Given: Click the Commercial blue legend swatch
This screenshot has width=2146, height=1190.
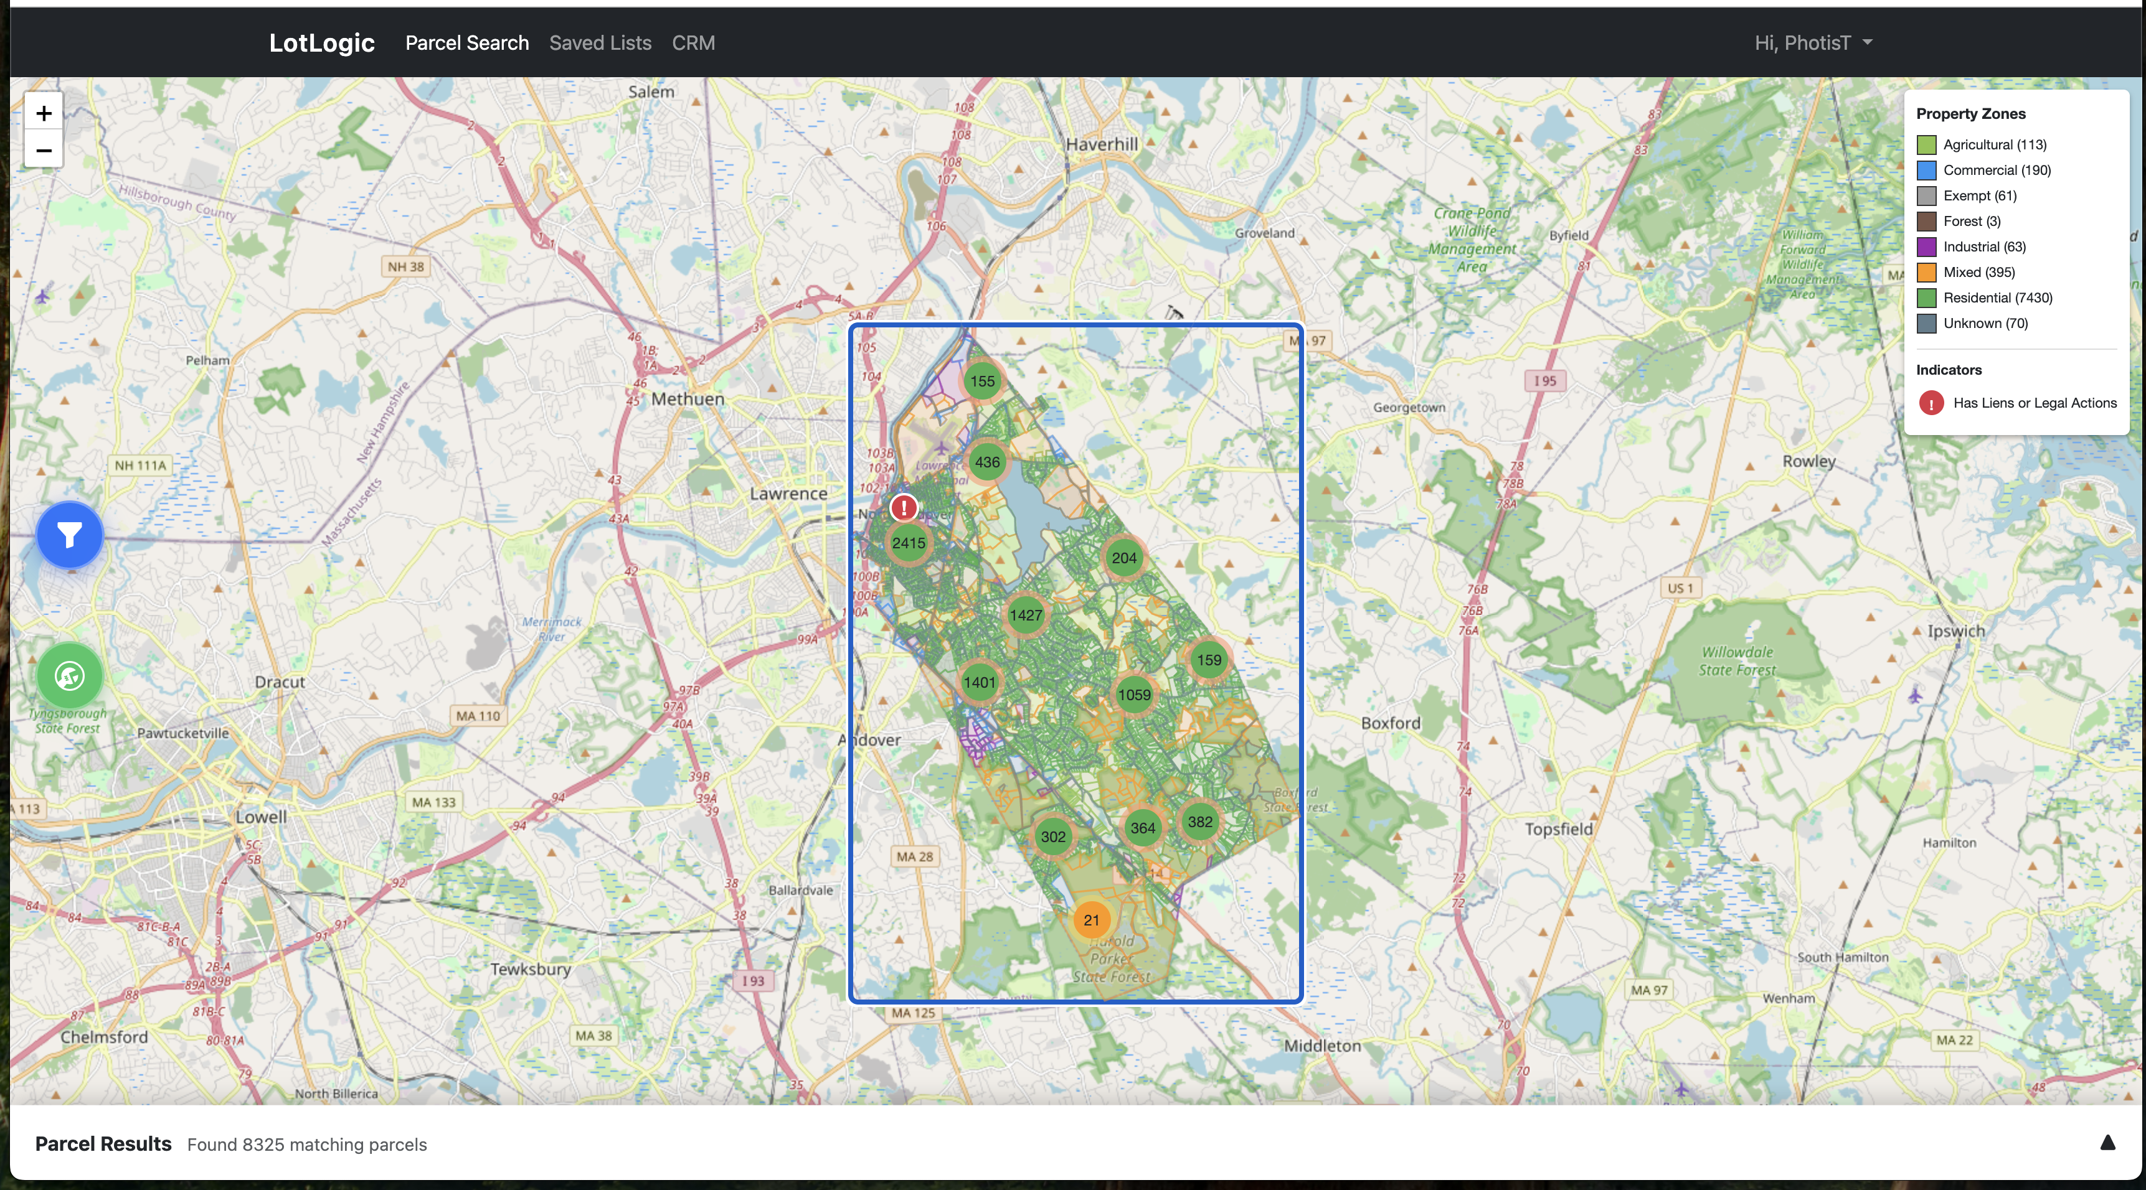Looking at the screenshot, I should click(x=1926, y=171).
